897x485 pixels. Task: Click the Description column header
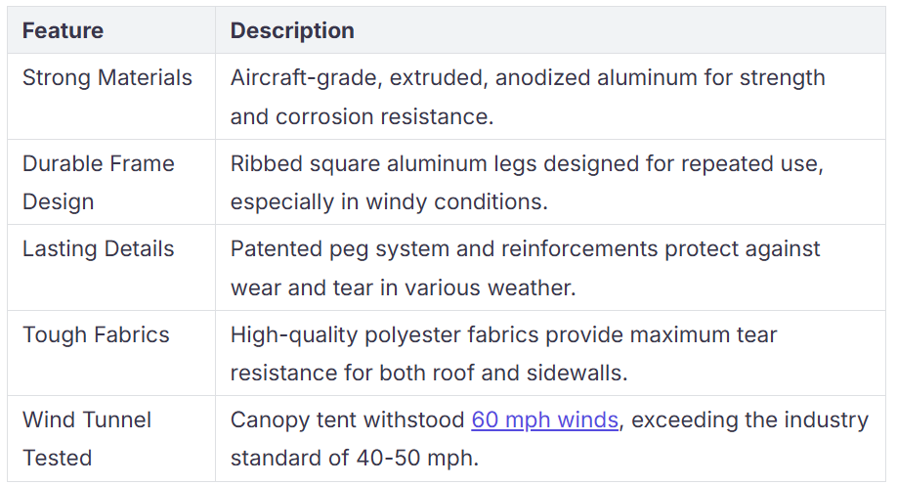(292, 30)
